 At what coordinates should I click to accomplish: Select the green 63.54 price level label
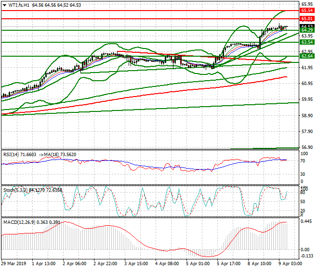coord(307,42)
